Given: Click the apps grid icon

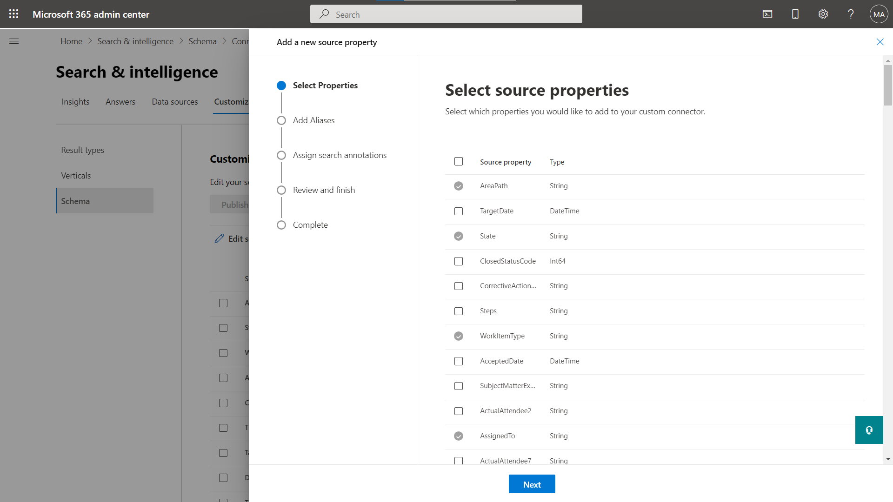Looking at the screenshot, I should pos(13,13).
